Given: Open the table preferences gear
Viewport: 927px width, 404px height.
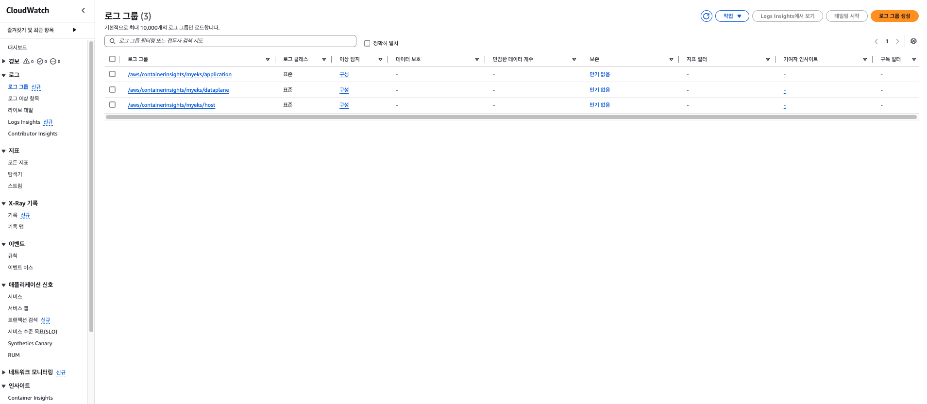Looking at the screenshot, I should [x=913, y=41].
